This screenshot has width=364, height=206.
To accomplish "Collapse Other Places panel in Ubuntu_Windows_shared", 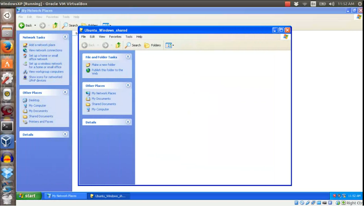I will click(x=128, y=85).
